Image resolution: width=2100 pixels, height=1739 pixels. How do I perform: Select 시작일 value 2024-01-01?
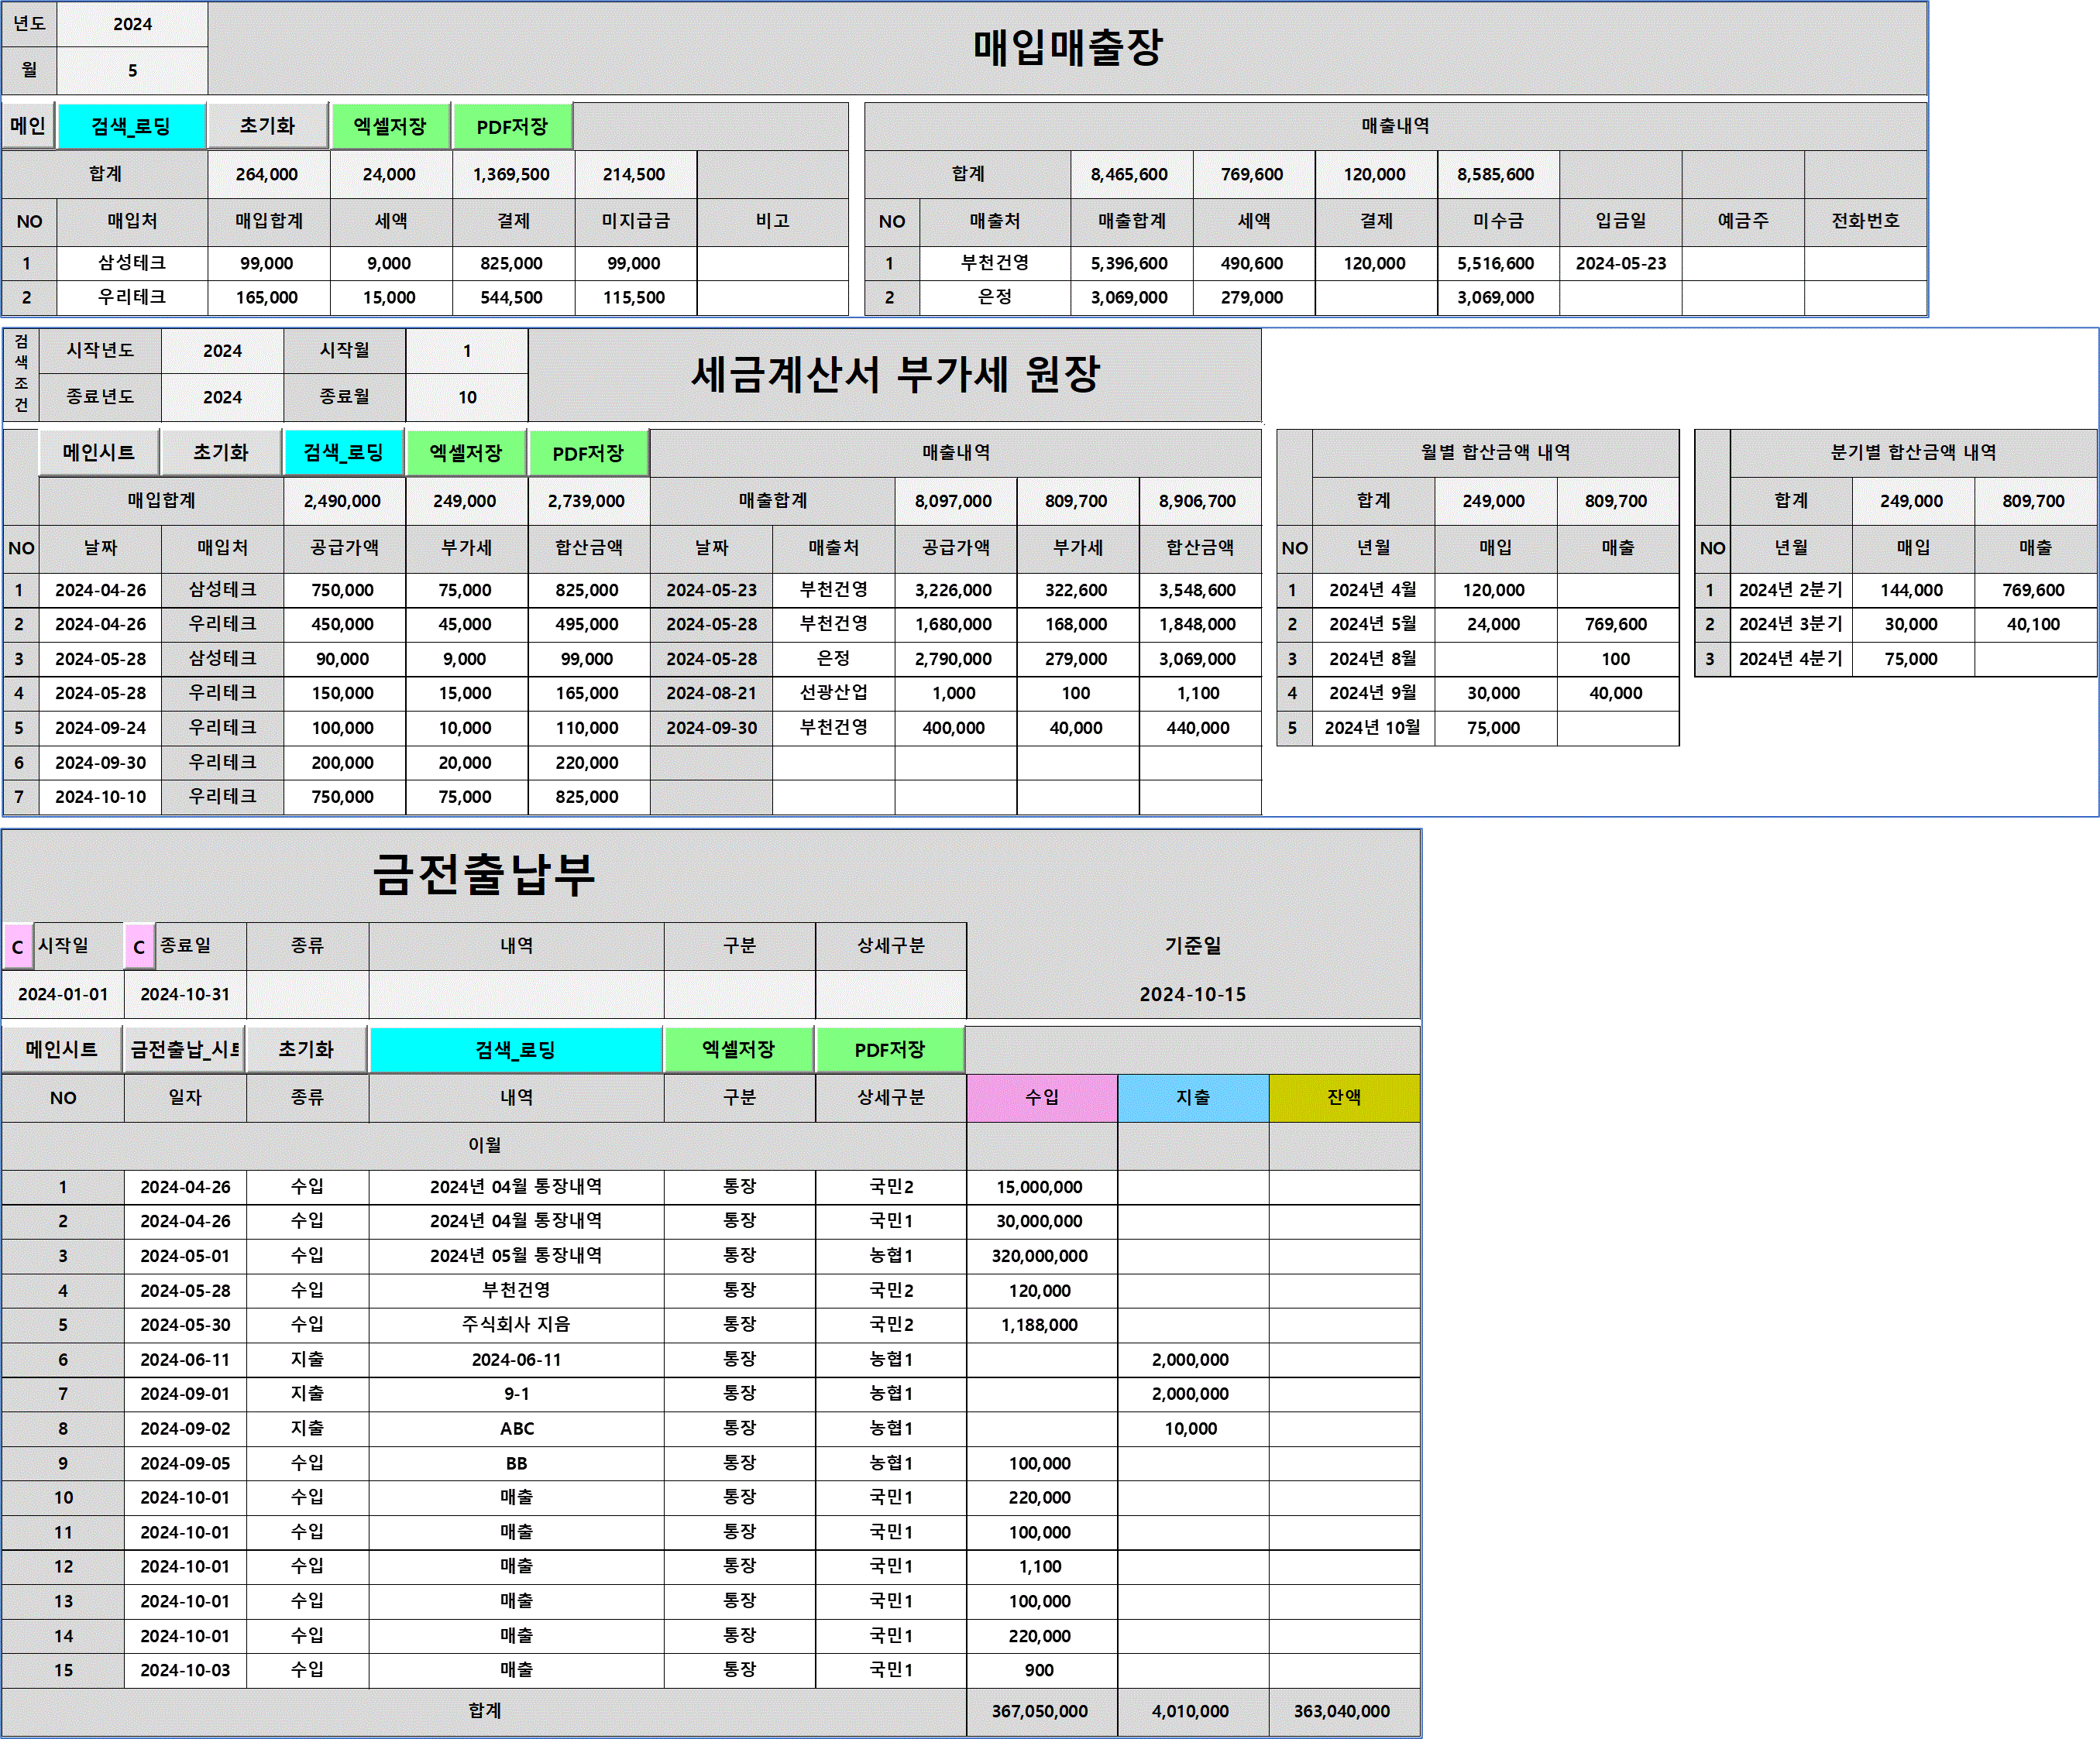pyautogui.click(x=63, y=994)
